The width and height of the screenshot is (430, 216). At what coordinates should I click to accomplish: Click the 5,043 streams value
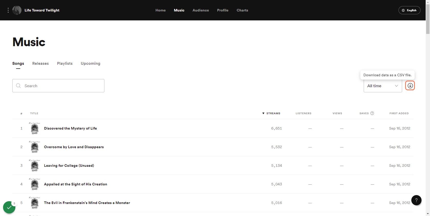pos(276,184)
